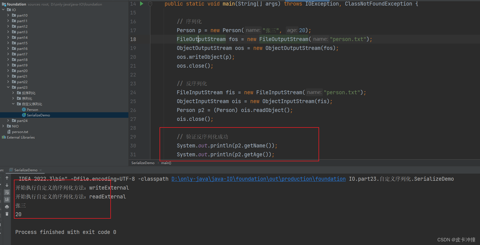
Task: Toggle soft-wrap in the Run console
Action: click(x=7, y=192)
